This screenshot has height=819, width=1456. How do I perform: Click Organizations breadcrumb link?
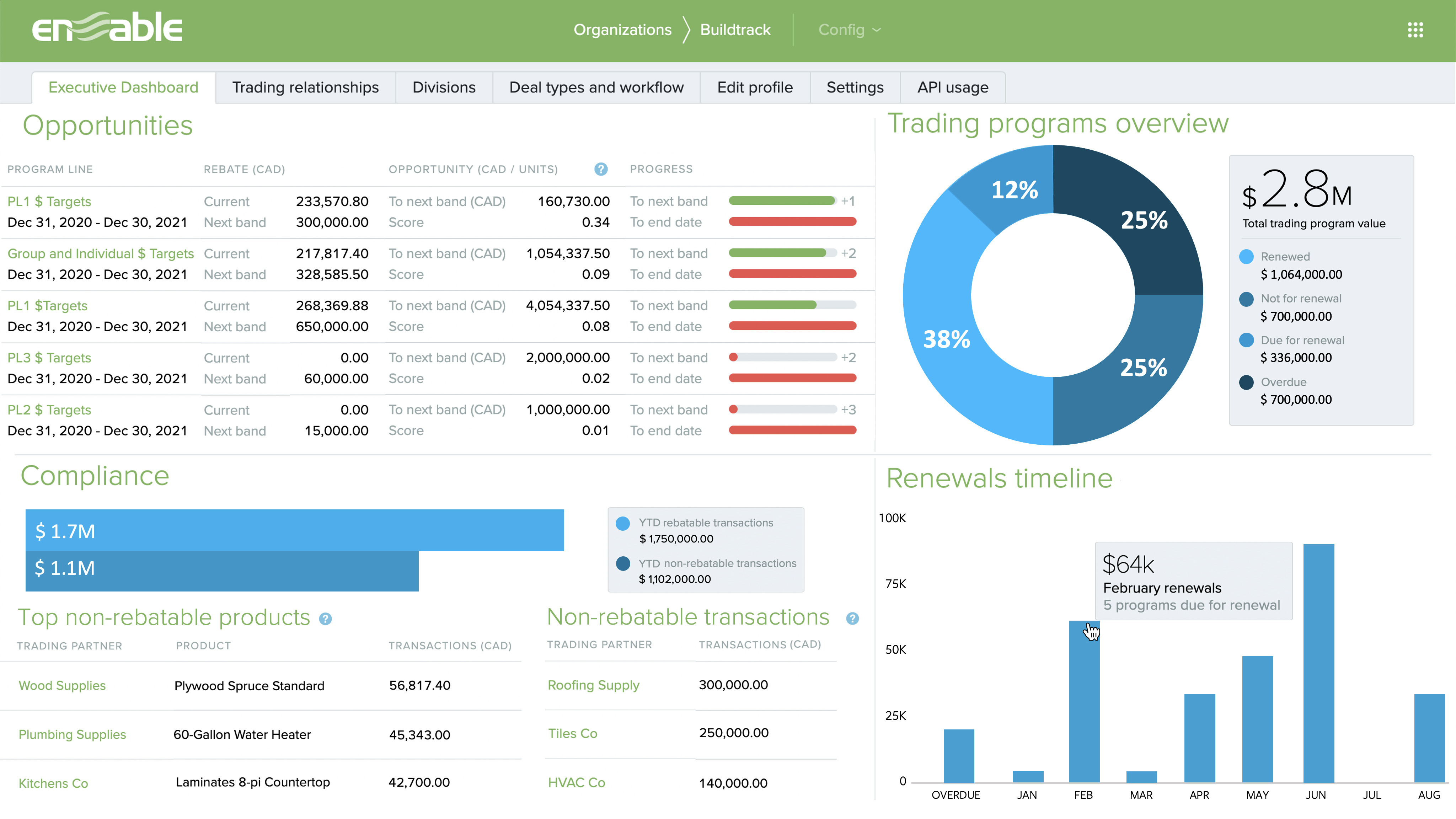(x=622, y=30)
